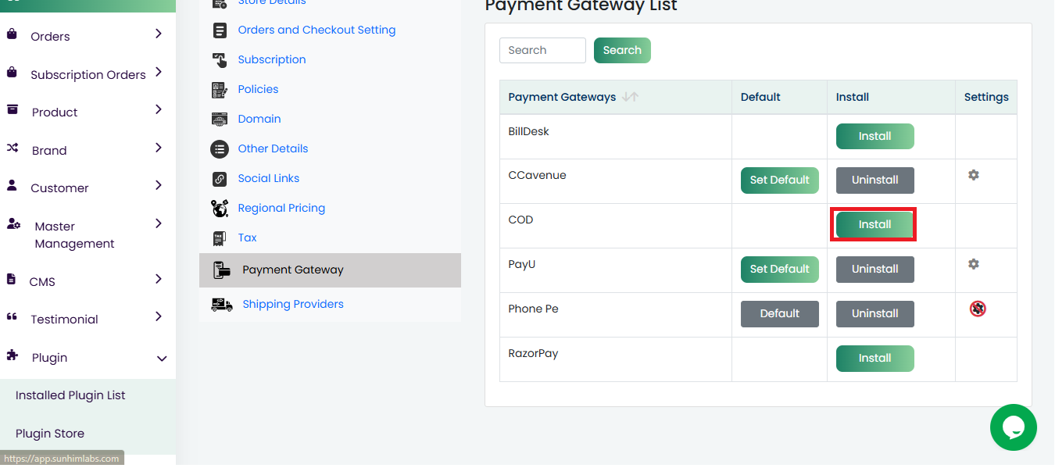Click the Shipping Providers truck icon
This screenshot has width=1055, height=468.
pos(222,305)
